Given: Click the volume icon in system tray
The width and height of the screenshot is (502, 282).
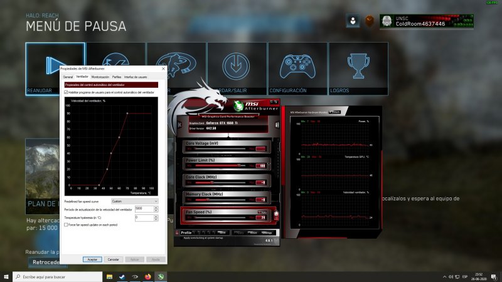Looking at the screenshot, I should pyautogui.click(x=451, y=276).
